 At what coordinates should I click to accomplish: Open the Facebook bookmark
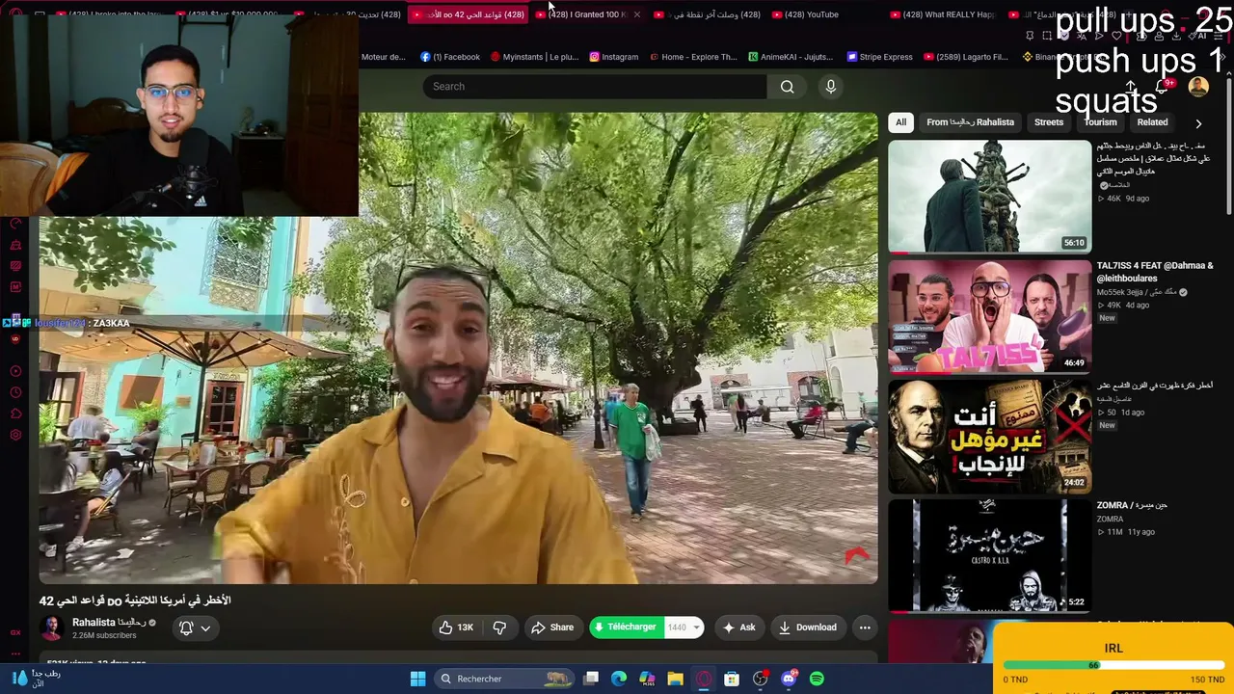coord(450,57)
